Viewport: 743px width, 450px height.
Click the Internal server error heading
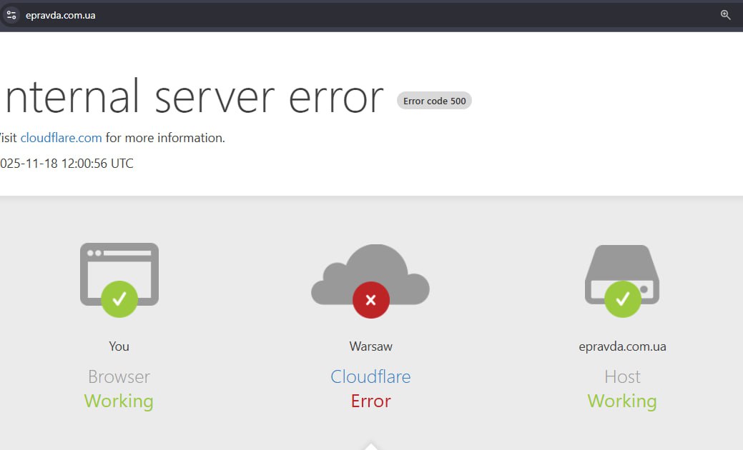pyautogui.click(x=193, y=97)
